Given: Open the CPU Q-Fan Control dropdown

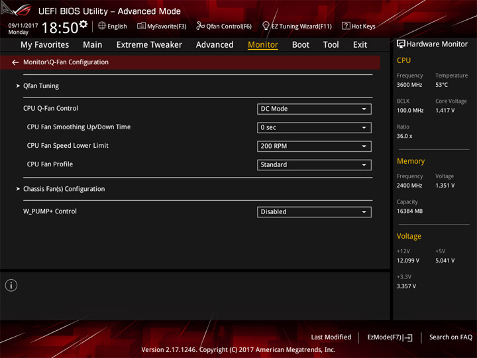Looking at the screenshot, I should [314, 109].
